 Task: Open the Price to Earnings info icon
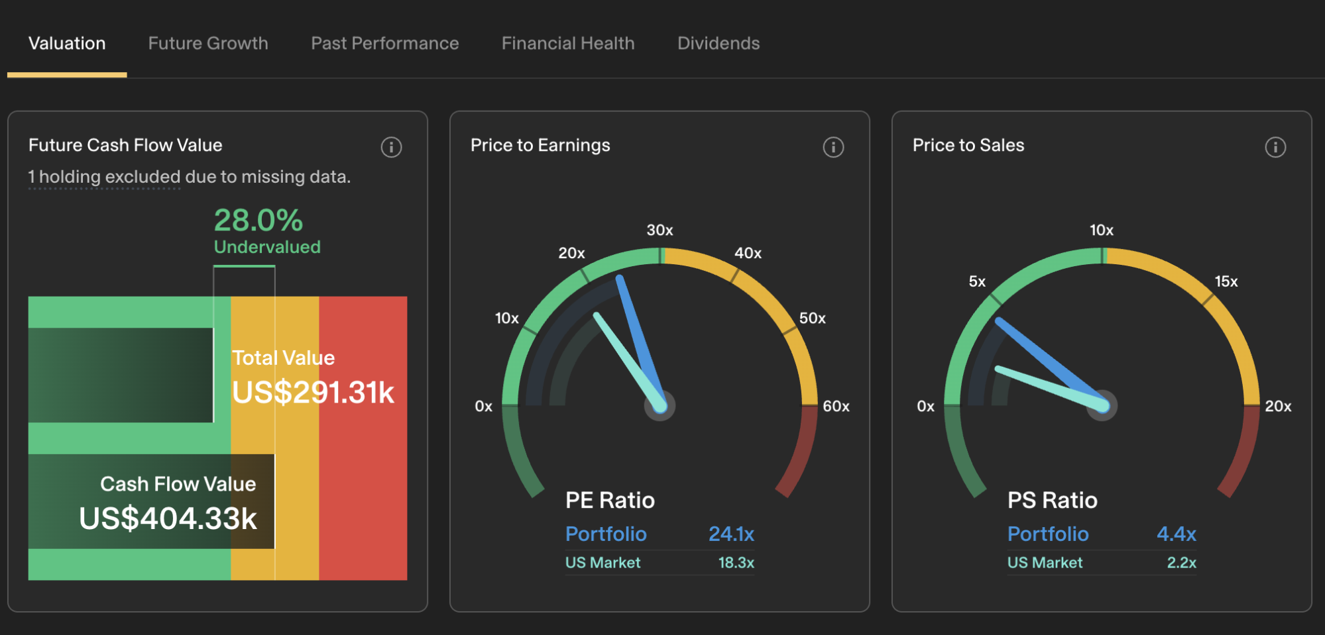click(x=833, y=147)
